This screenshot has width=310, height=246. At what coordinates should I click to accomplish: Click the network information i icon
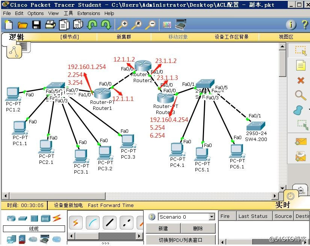pyautogui.click(x=291, y=25)
